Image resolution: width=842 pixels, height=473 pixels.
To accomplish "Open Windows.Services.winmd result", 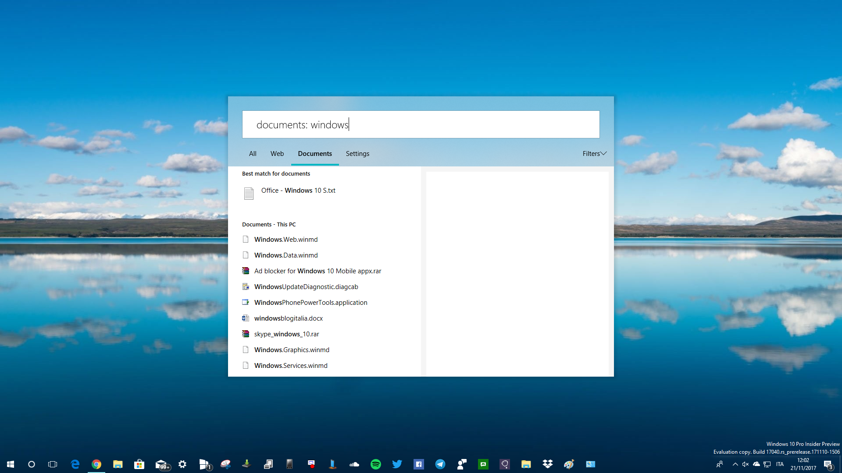I will pos(325,366).
